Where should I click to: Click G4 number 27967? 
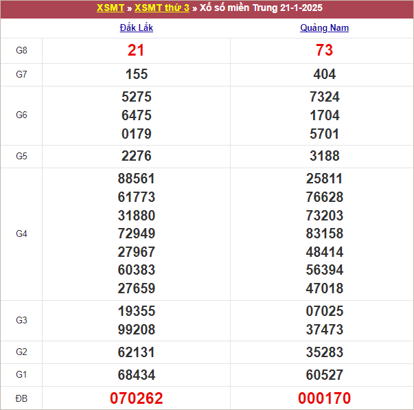(137, 252)
